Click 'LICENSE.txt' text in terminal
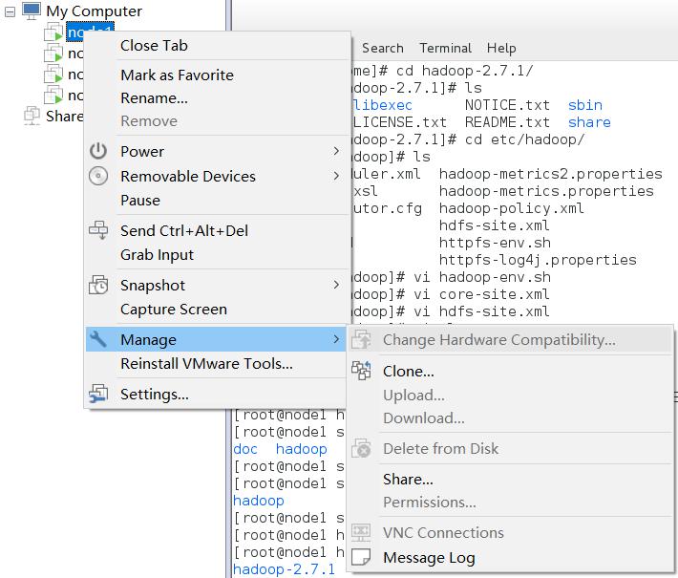 400,122
